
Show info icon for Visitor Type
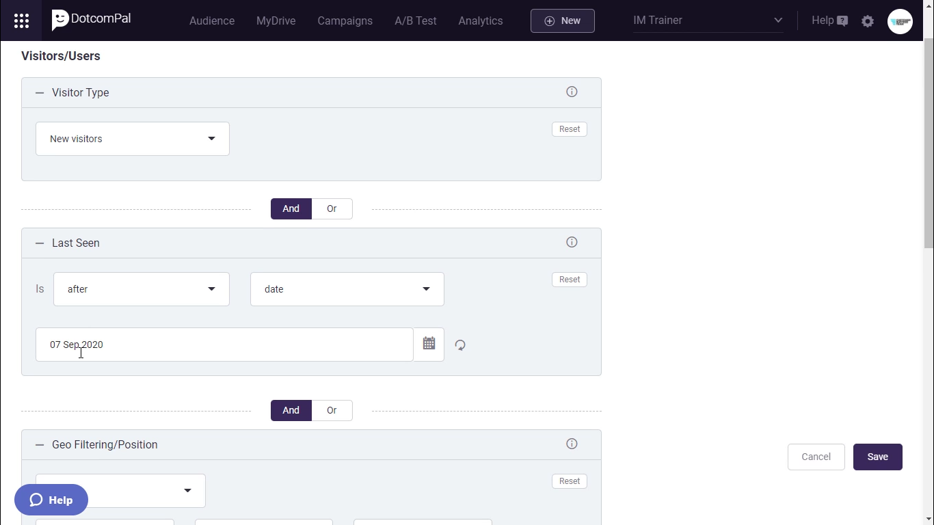(x=572, y=92)
